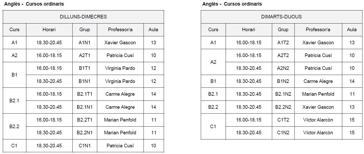Select the C1N1 group cell
The height and width of the screenshot is (154, 364).
tap(85, 146)
